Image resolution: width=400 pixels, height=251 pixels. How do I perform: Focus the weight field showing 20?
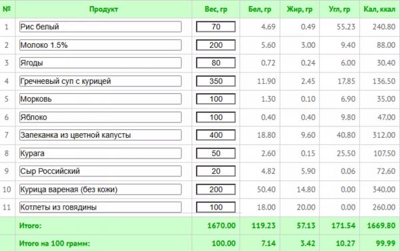216,171
